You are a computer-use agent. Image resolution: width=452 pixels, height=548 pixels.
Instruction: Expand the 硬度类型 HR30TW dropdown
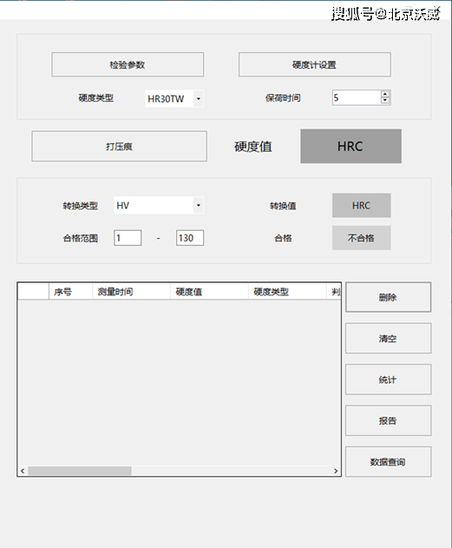(199, 98)
